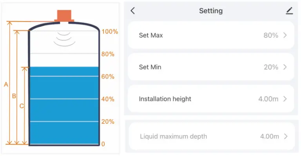Screen dimensions: 301x156
Task: Click the orange sensor on tank top
Action: coord(64,16)
